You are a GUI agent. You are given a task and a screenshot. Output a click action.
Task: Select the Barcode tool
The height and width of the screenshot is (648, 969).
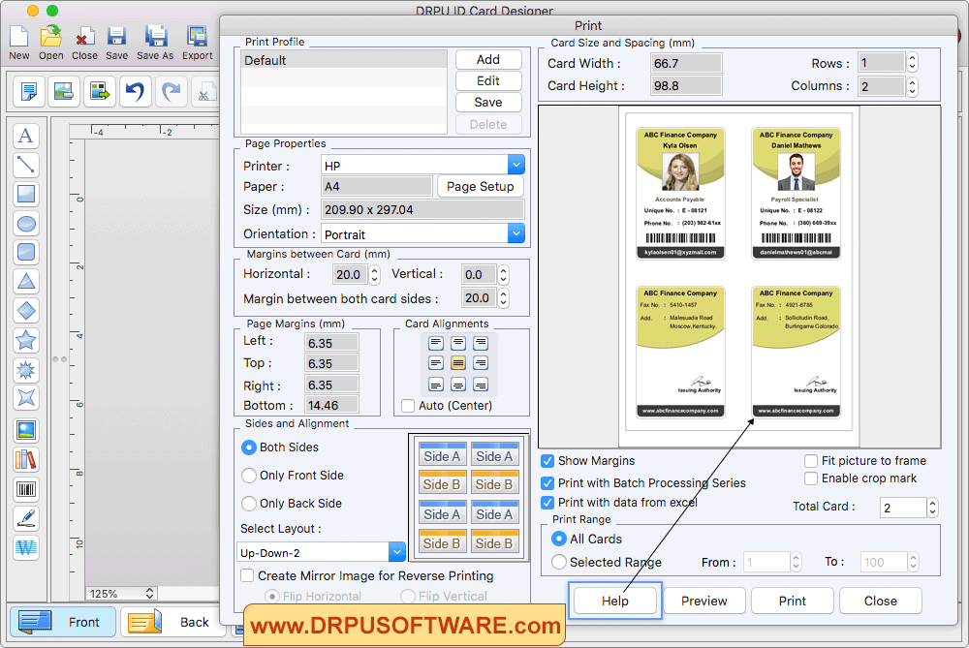(x=26, y=489)
